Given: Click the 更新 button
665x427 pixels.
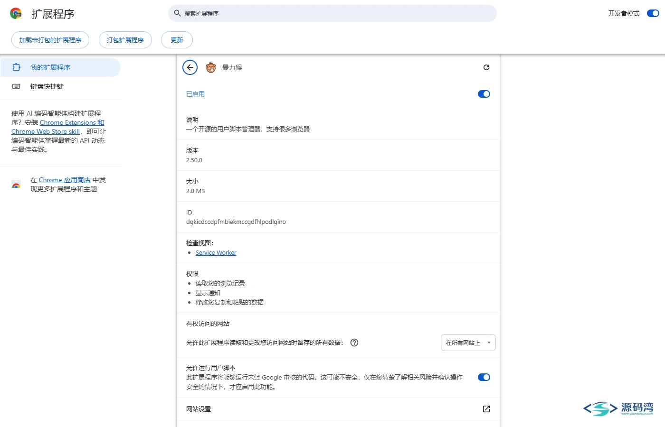Looking at the screenshot, I should coord(177,40).
